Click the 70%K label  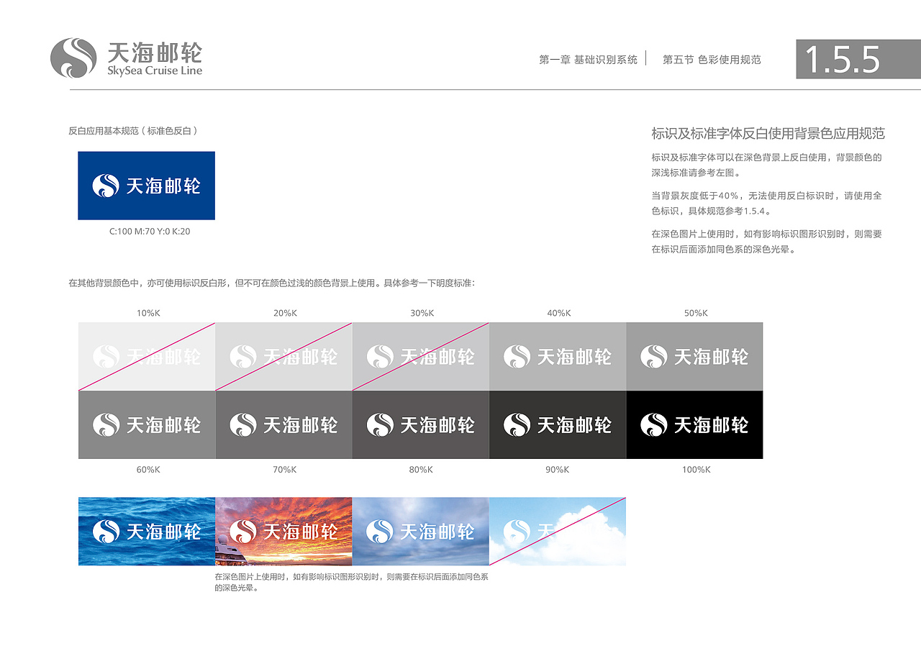coord(284,470)
